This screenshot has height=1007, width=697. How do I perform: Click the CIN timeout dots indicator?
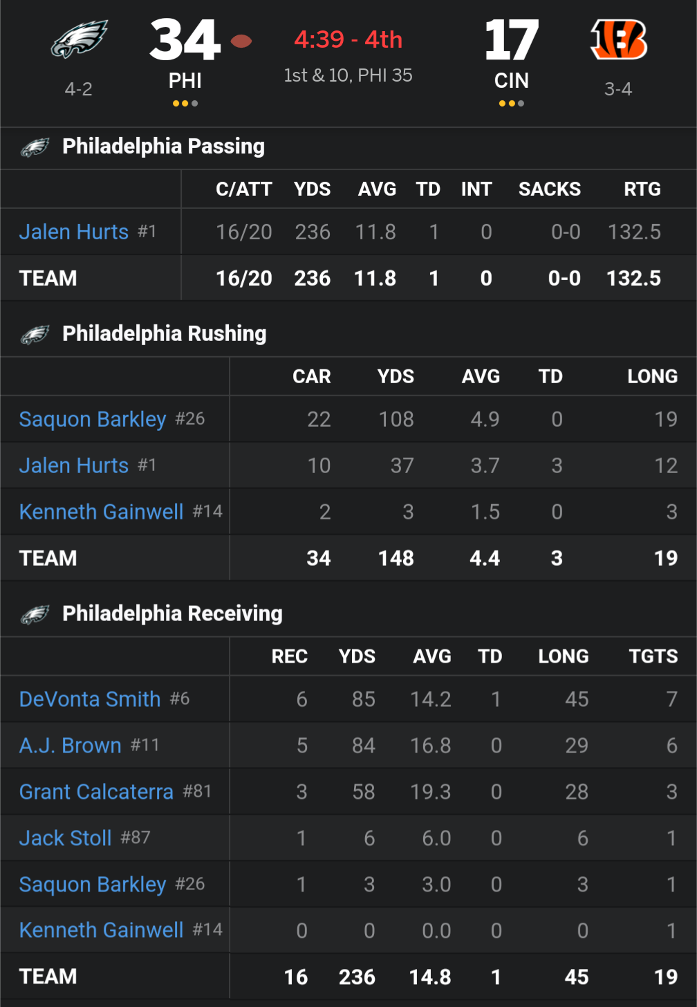(x=511, y=104)
